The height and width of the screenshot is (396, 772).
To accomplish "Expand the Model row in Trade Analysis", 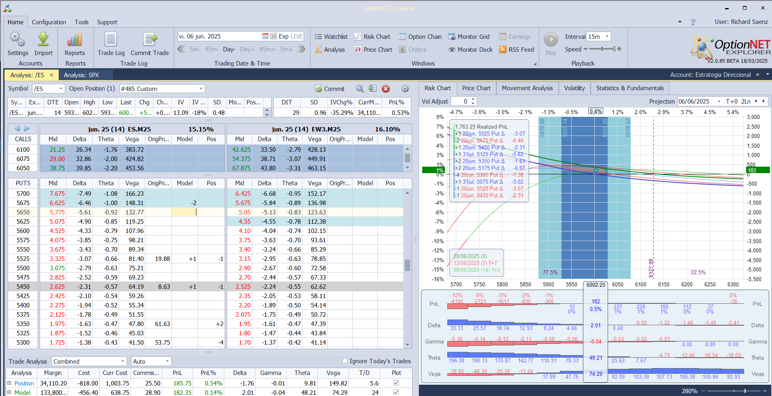I will (9, 392).
